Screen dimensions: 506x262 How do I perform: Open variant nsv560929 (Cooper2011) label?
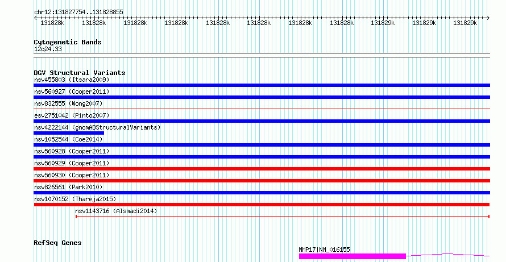pos(72,163)
